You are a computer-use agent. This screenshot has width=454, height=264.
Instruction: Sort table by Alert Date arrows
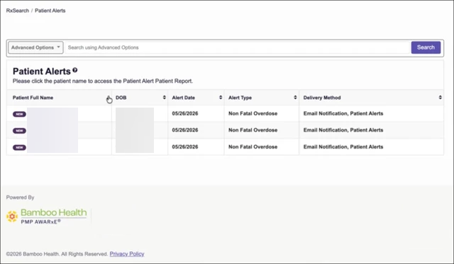(x=221, y=98)
